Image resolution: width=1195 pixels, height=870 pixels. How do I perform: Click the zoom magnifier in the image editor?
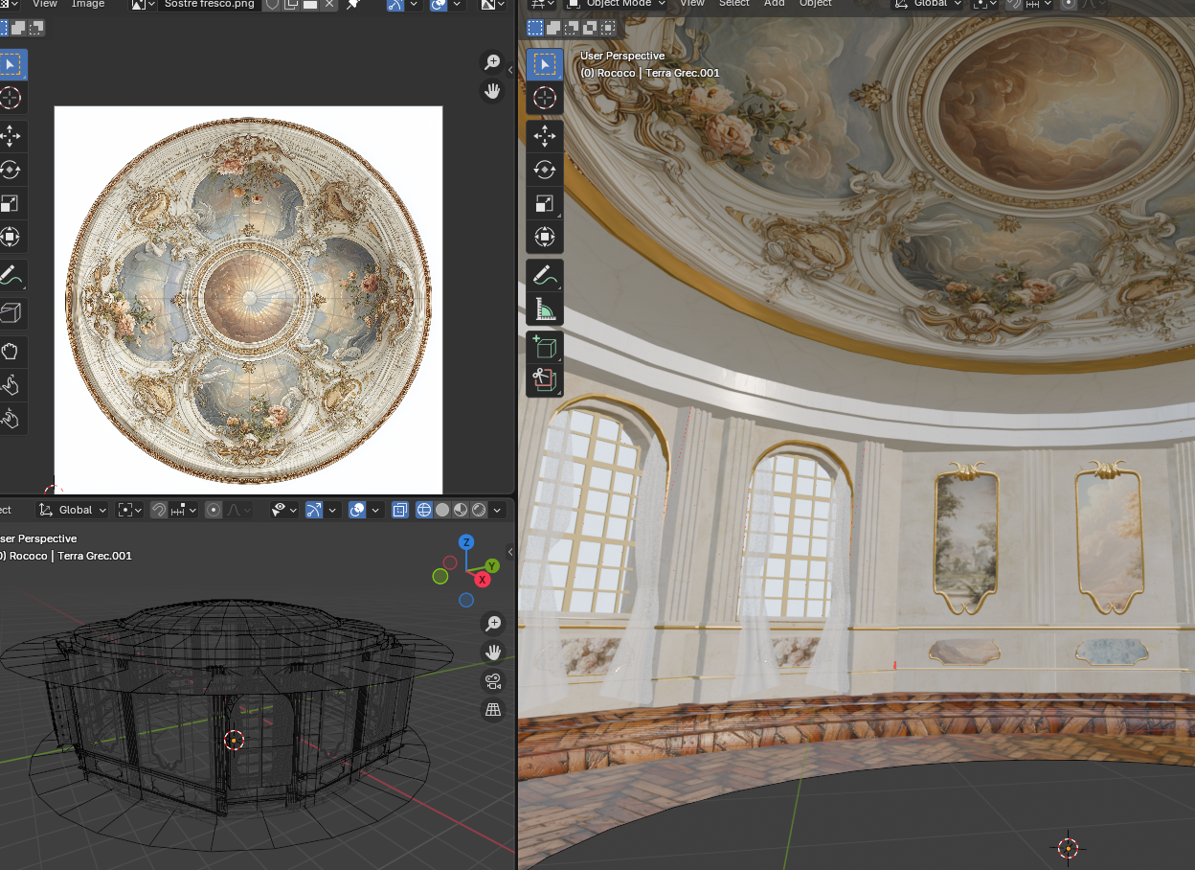coord(492,62)
